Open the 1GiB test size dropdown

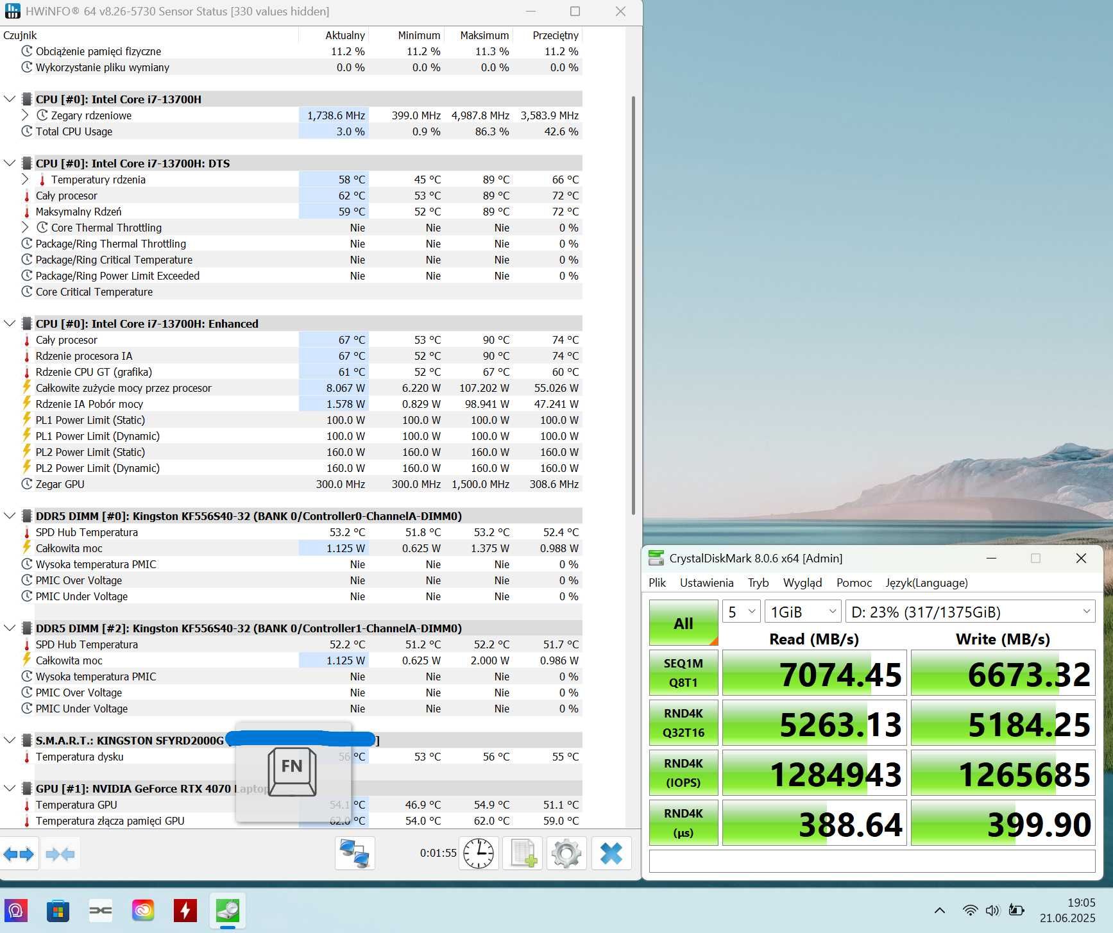(803, 612)
